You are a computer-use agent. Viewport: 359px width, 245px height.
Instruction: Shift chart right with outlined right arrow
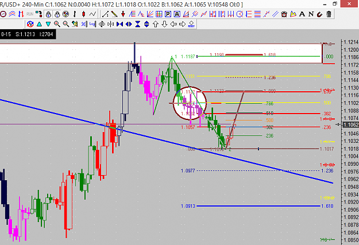pos(182,24)
